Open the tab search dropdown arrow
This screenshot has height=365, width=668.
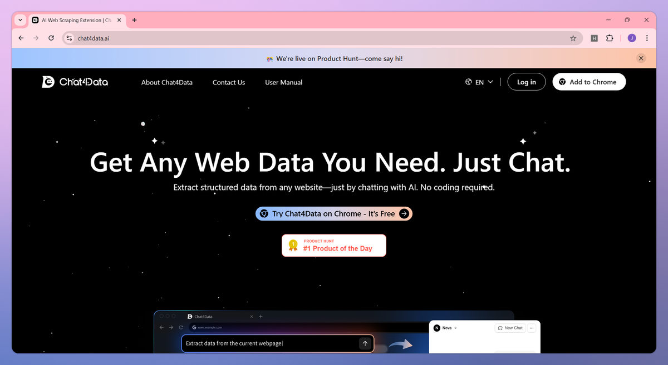(20, 20)
